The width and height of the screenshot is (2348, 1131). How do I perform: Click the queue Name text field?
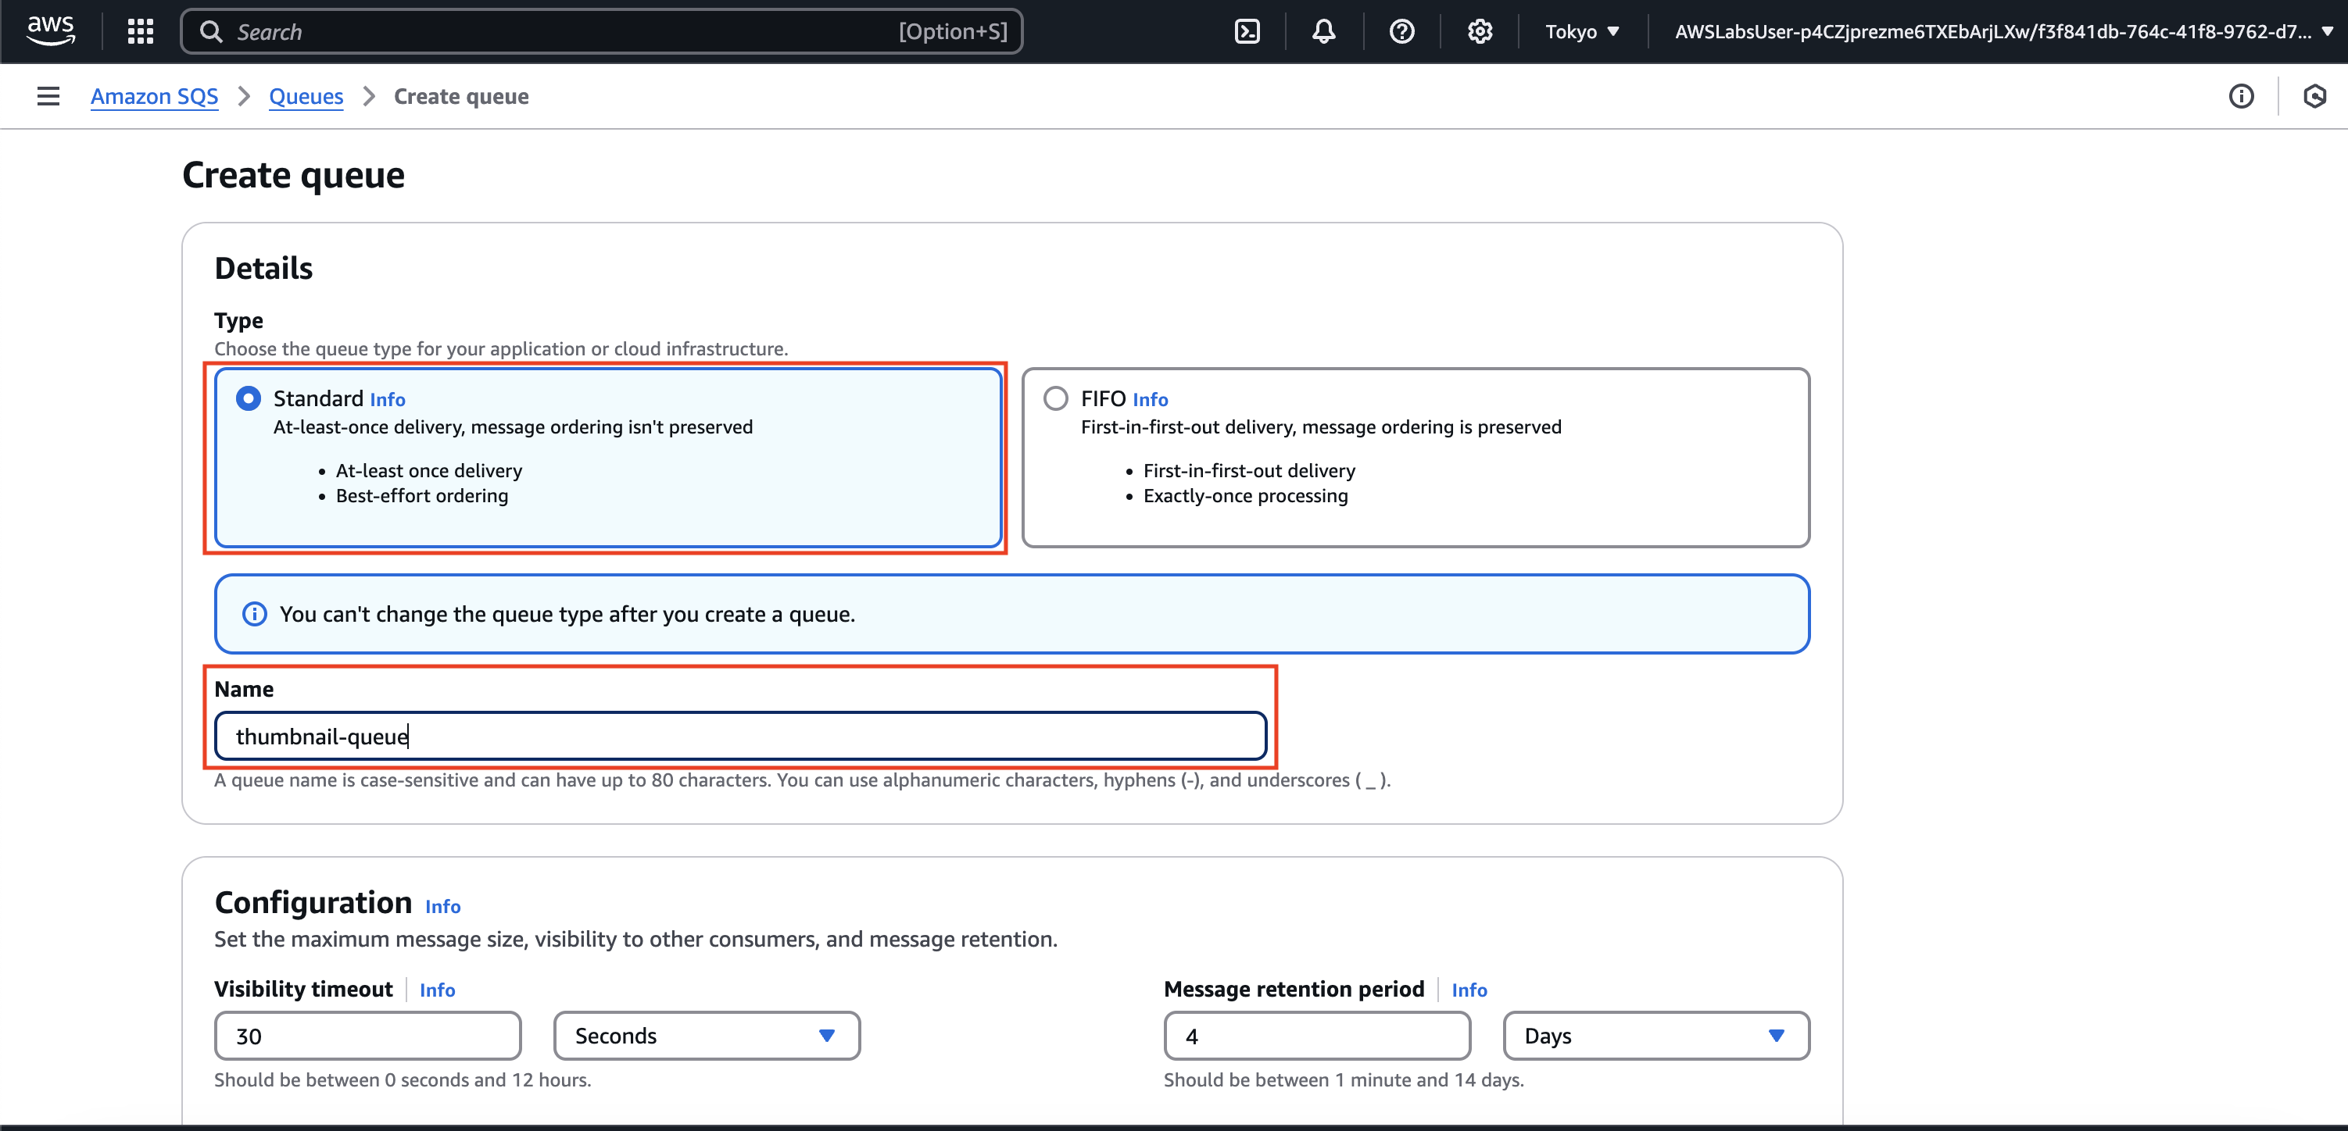[x=739, y=736]
